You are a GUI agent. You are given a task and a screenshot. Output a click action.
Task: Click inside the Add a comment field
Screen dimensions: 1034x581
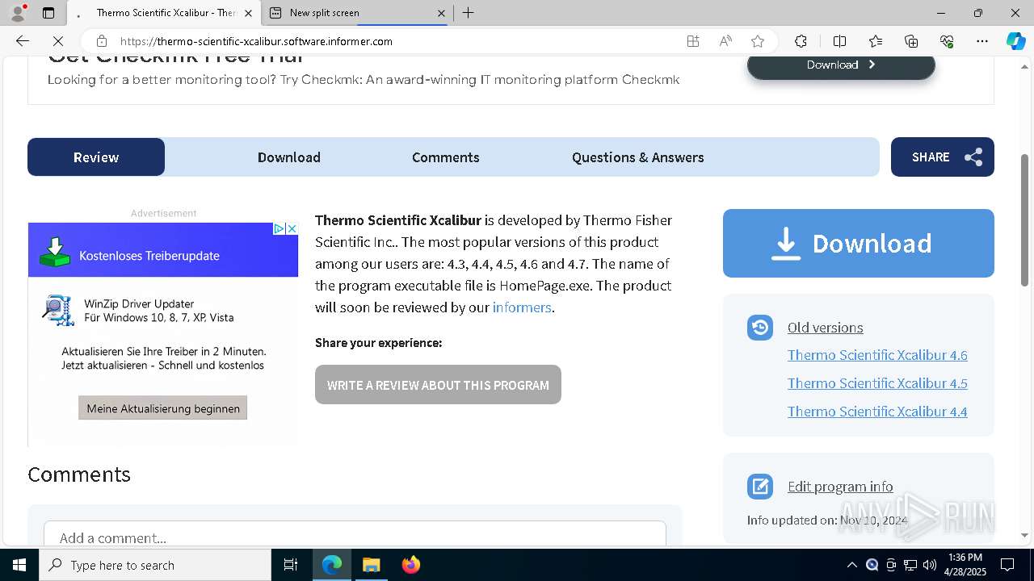355,534
